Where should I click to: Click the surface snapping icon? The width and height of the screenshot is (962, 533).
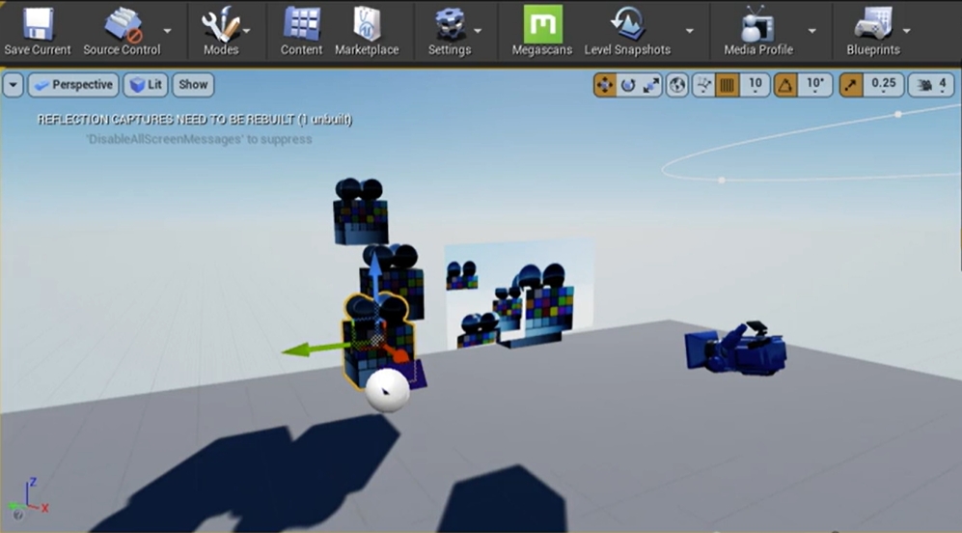pos(703,85)
